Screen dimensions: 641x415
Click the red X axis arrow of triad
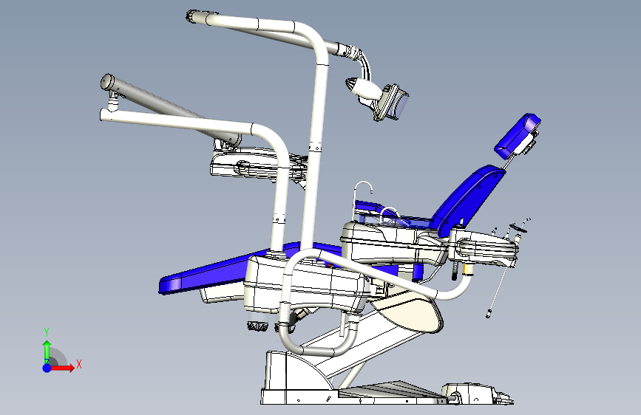pyautogui.click(x=63, y=368)
